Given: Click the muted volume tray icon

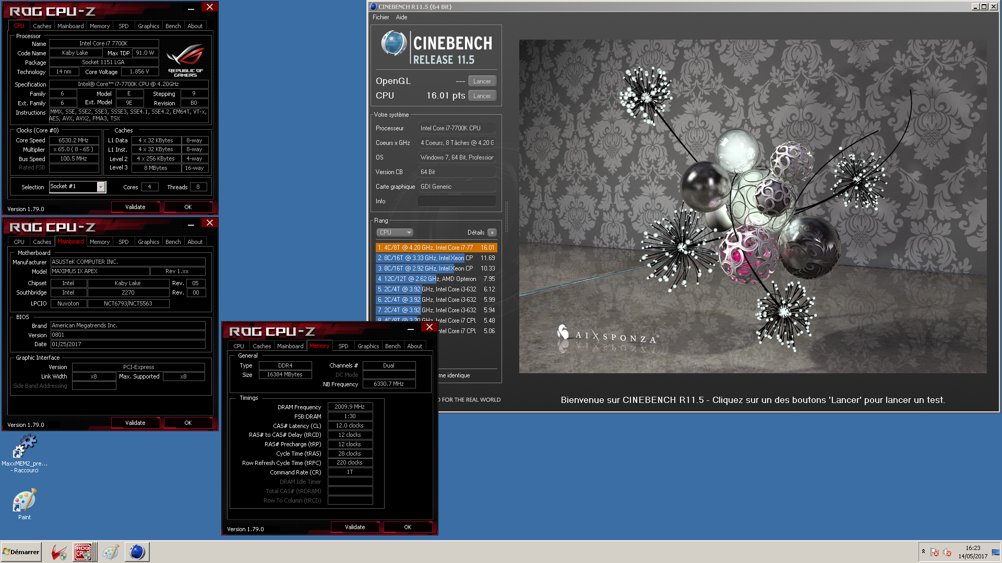Looking at the screenshot, I should [x=947, y=552].
